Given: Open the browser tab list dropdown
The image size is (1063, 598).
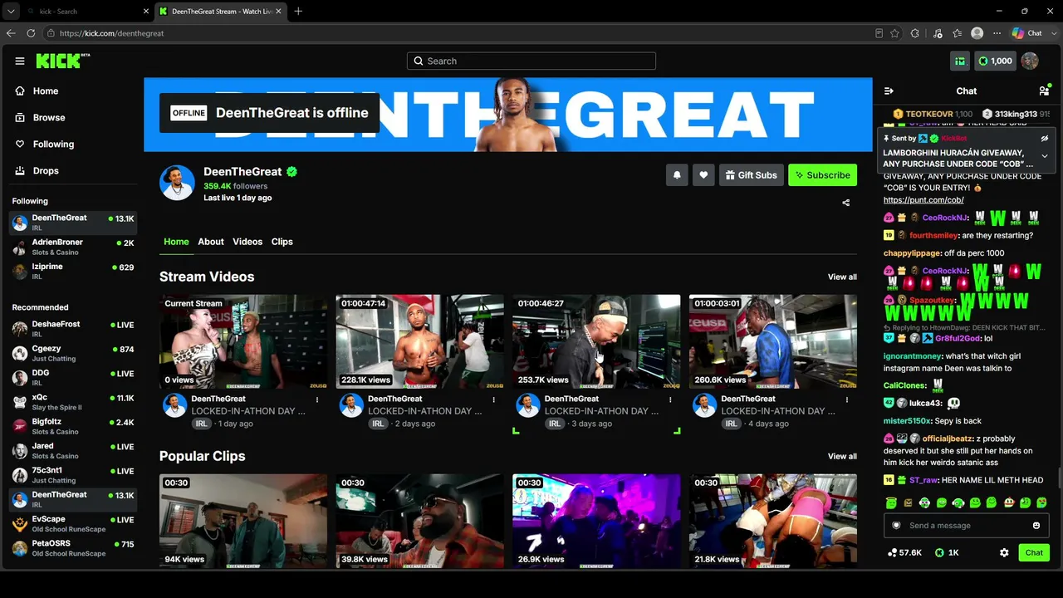Looking at the screenshot, I should (10, 11).
